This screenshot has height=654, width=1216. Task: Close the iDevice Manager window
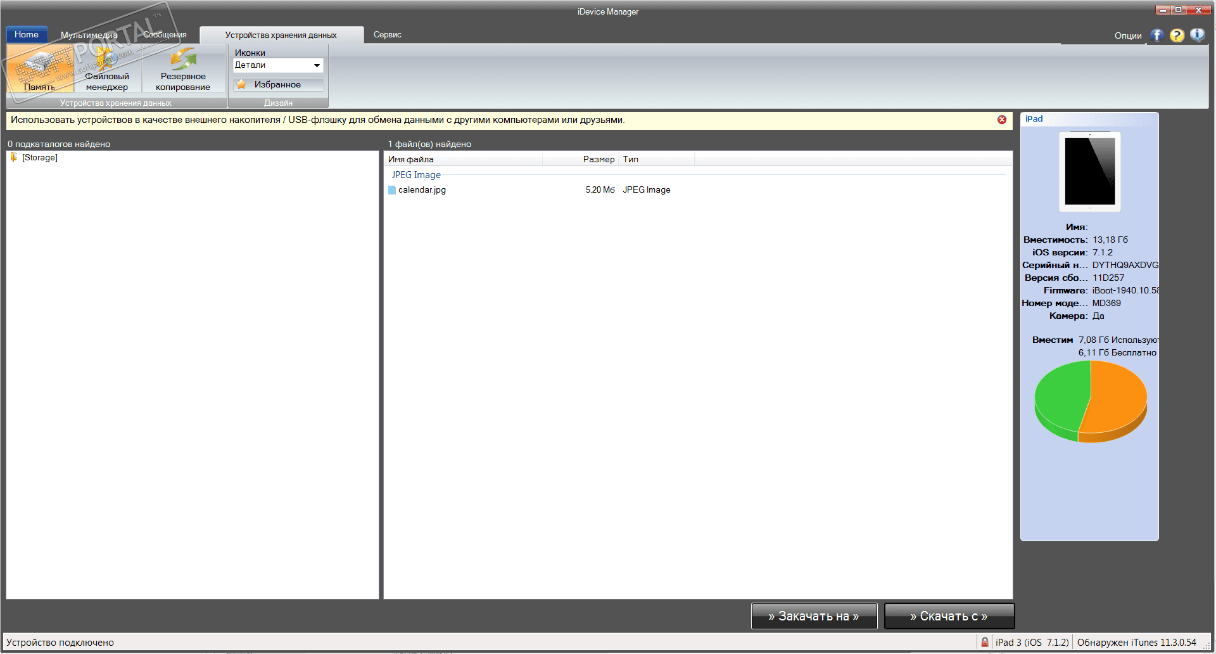pyautogui.click(x=1198, y=10)
